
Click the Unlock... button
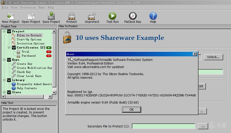pos(213,57)
